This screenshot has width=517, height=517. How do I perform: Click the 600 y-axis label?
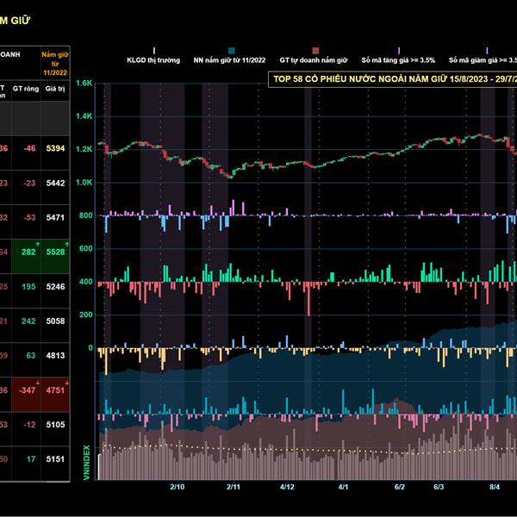pos(85,249)
